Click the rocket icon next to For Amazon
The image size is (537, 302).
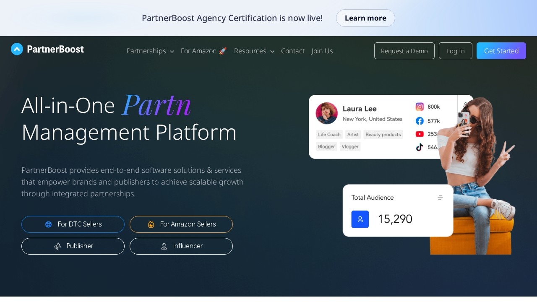(223, 51)
